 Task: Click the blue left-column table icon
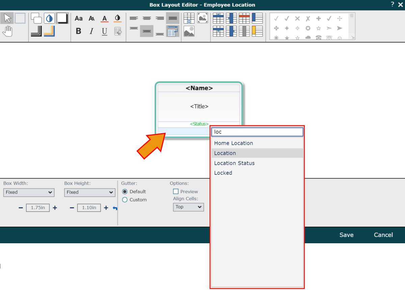257,18
